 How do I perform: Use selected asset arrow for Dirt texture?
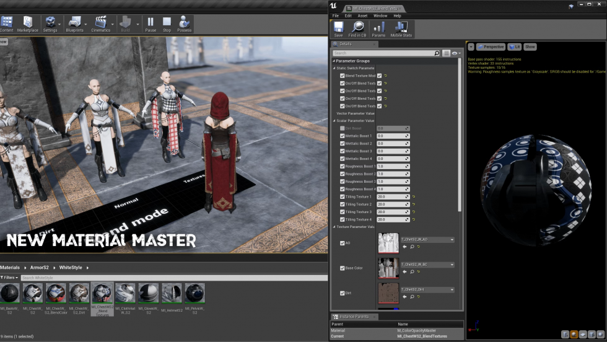point(405,297)
